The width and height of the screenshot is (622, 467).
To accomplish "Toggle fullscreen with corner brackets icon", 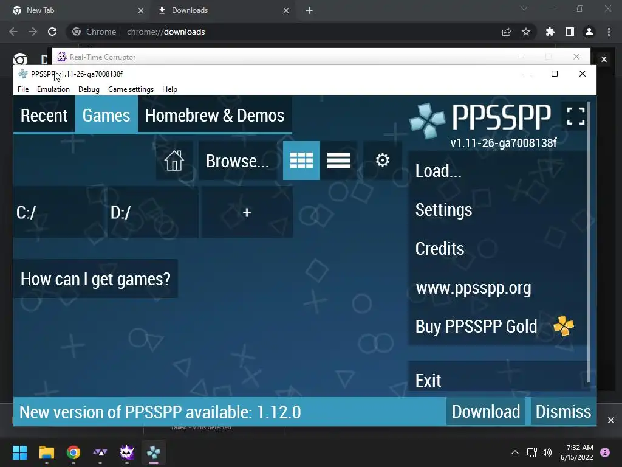I will pos(576,116).
